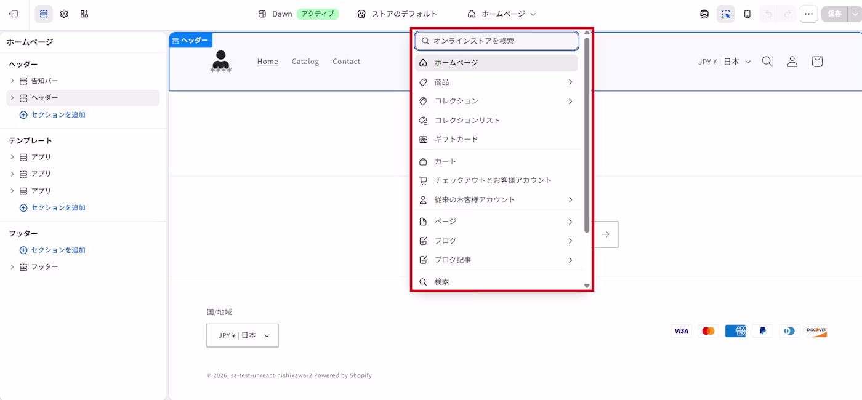
Task: Click the cart bag icon in header
Action: 817,62
